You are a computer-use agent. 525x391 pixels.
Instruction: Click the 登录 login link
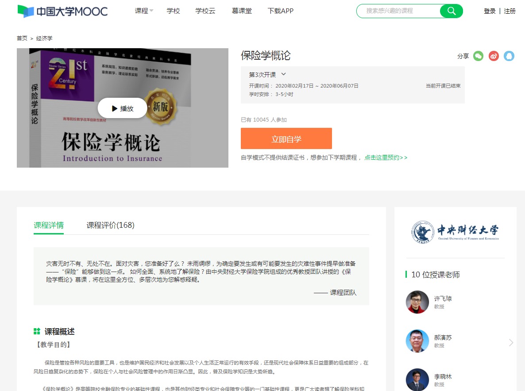[x=490, y=11]
